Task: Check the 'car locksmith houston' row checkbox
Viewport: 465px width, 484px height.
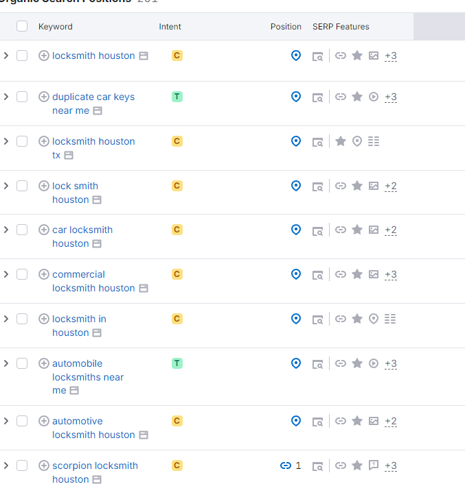Action: (22, 230)
